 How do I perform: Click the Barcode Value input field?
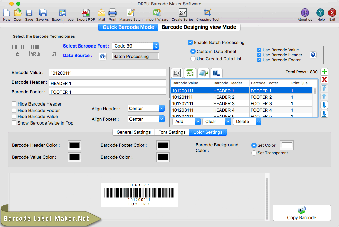pos(108,73)
